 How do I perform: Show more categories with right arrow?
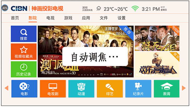tap(184, 88)
